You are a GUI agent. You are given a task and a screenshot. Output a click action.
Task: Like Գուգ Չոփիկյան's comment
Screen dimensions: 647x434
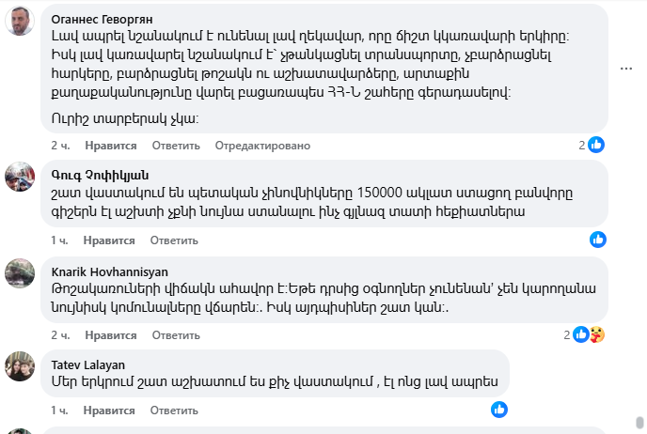pos(111,240)
